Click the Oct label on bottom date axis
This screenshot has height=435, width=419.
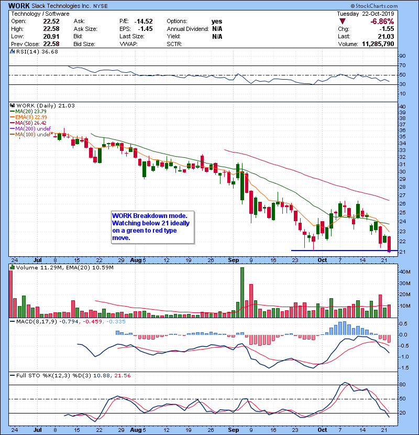pos(322,430)
